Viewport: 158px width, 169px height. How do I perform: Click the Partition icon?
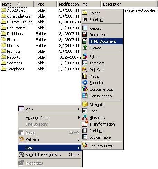(x=85, y=131)
